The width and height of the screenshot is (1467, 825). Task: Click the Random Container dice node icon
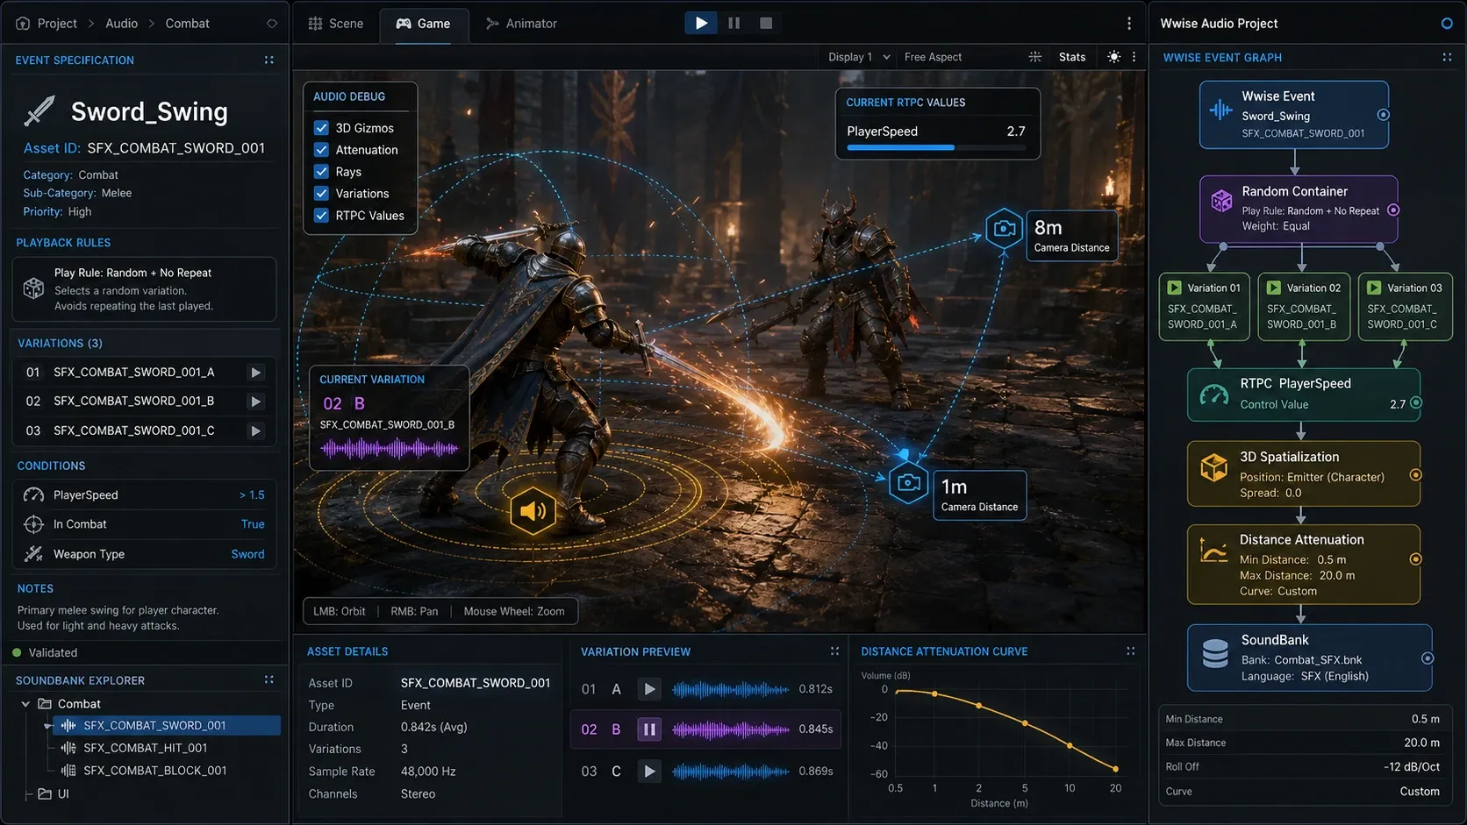1221,202
